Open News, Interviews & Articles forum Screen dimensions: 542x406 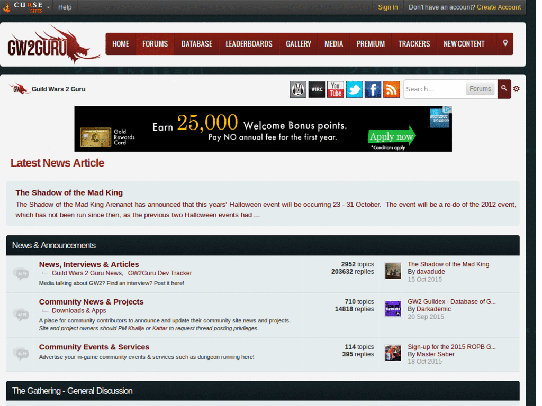pyautogui.click(x=89, y=264)
